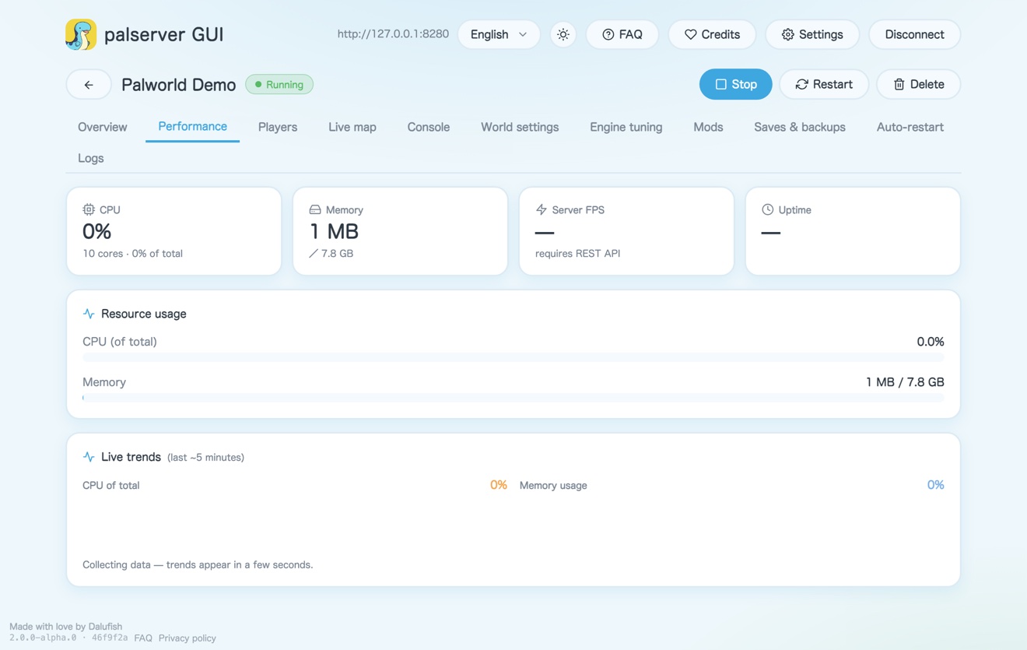This screenshot has width=1027, height=650.
Task: Open the Settings page
Action: (812, 34)
